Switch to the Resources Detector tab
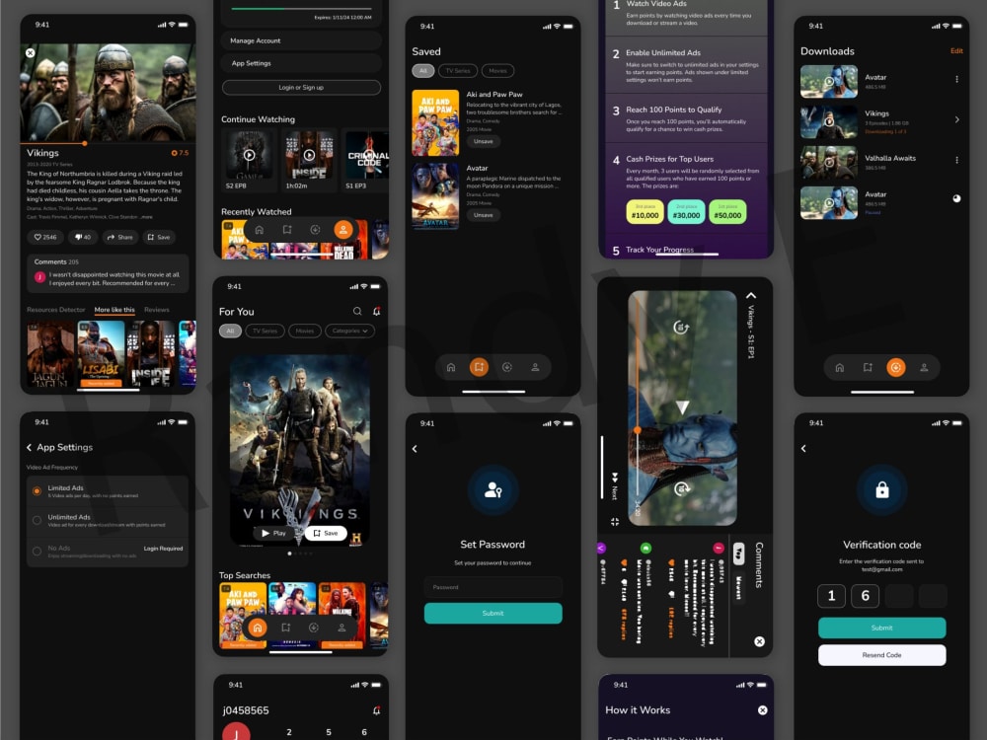 (56, 310)
